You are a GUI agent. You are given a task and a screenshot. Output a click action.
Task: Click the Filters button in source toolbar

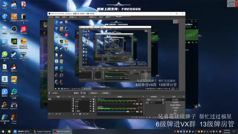(x=83, y=93)
